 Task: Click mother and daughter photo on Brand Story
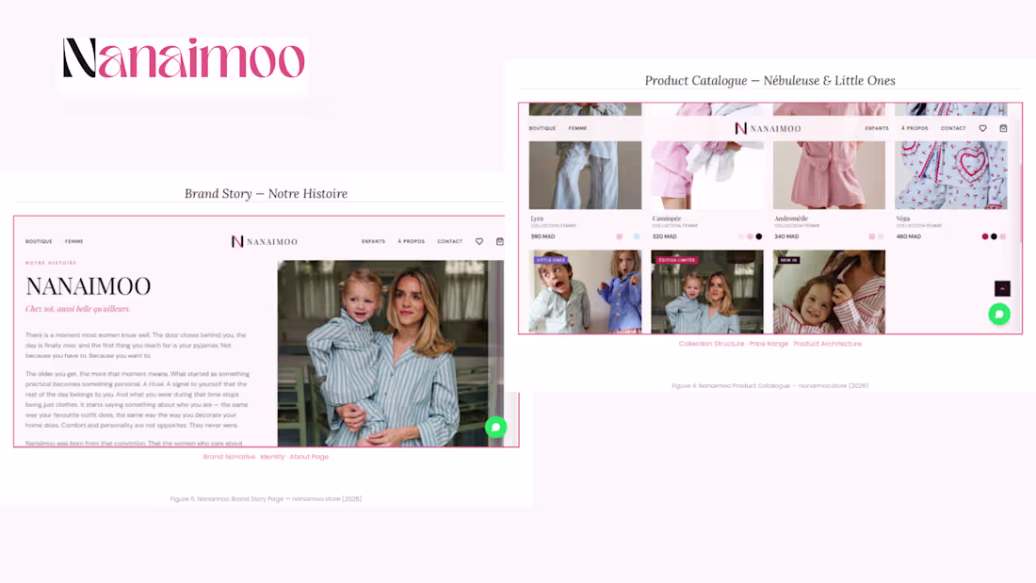pyautogui.click(x=391, y=353)
